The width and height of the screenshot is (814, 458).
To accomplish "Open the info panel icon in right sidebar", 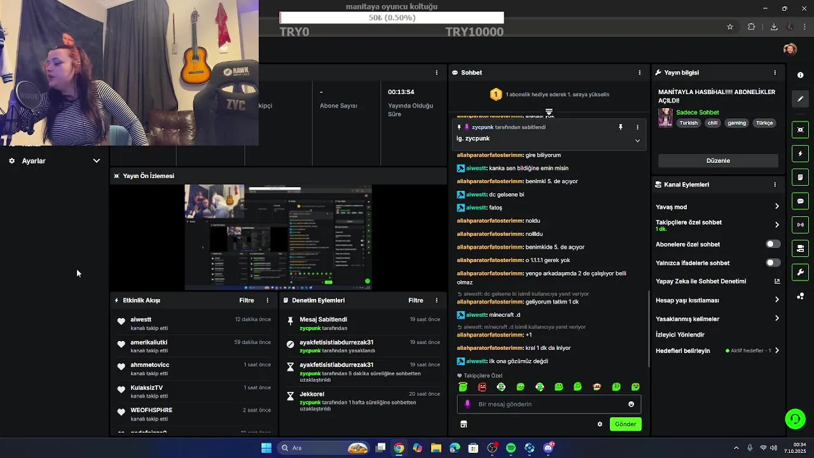I will click(800, 75).
